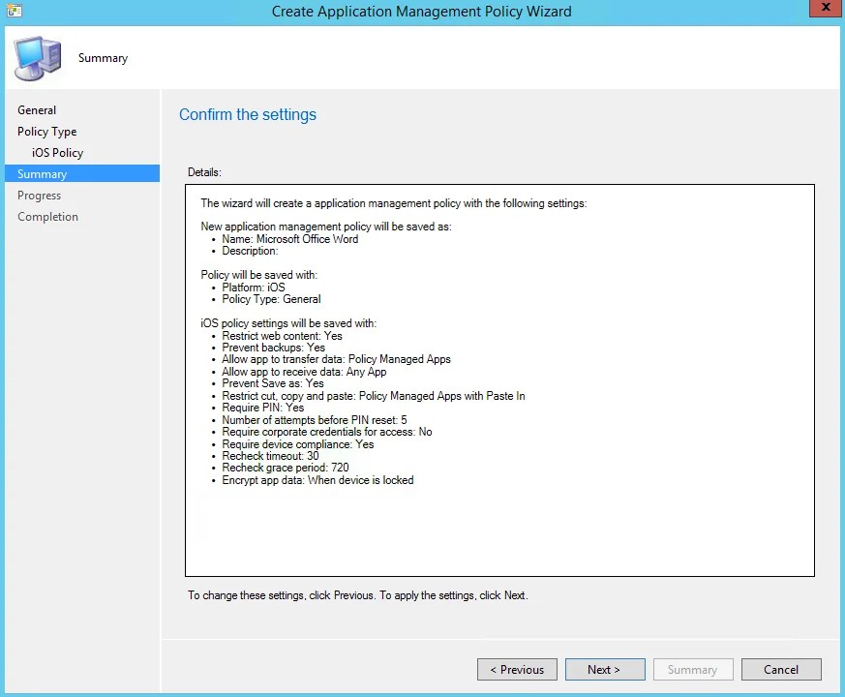Click 'Policy Type: General' line

click(271, 299)
